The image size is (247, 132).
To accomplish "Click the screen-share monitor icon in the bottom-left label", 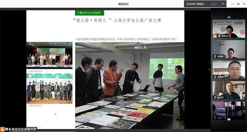I will pyautogui.click(x=6, y=129).
